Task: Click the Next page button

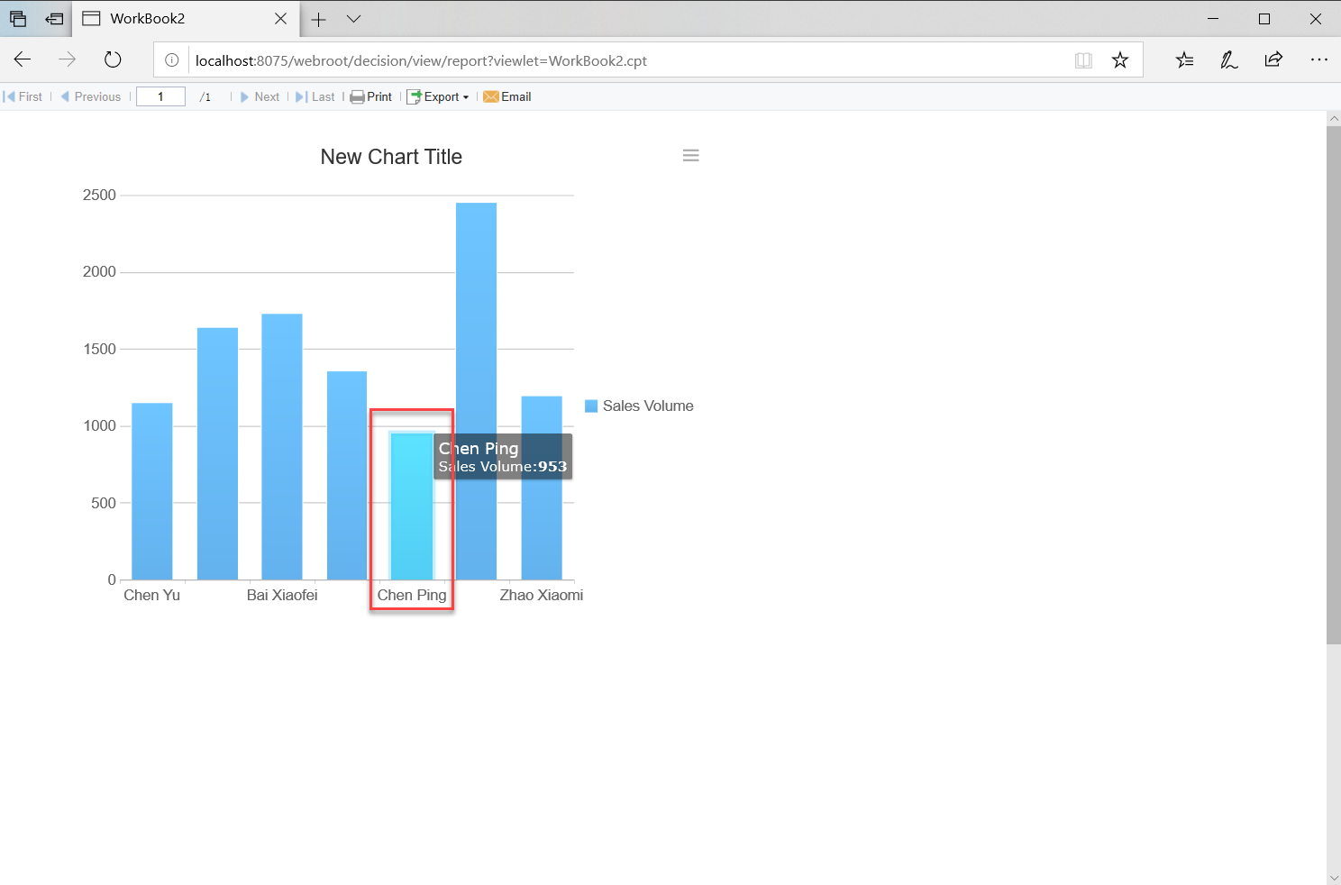Action: click(x=260, y=96)
